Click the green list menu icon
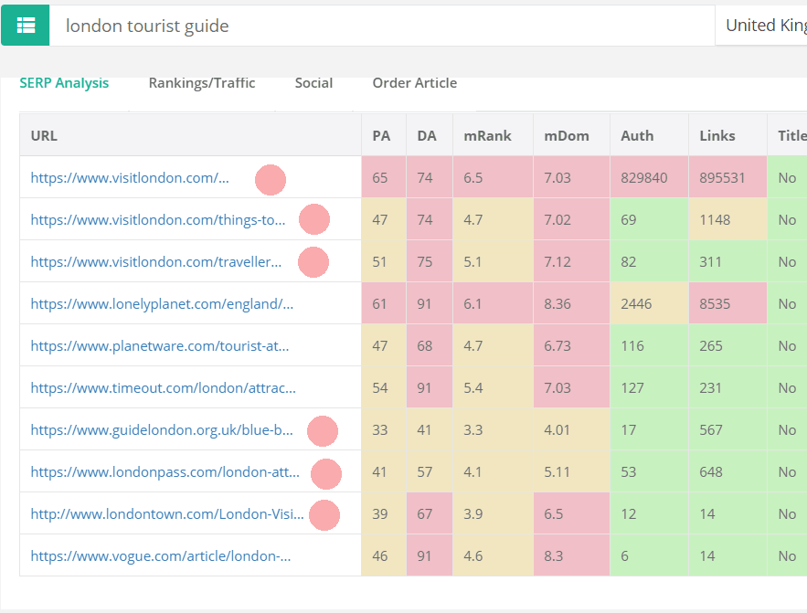Screen dimensions: 807x613 25,25
